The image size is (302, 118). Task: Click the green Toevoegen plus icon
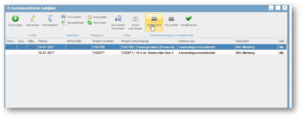[15, 19]
